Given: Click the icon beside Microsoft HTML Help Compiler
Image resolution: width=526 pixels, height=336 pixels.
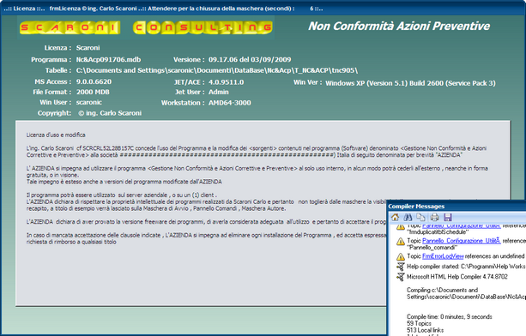Looking at the screenshot, I should point(400,277).
